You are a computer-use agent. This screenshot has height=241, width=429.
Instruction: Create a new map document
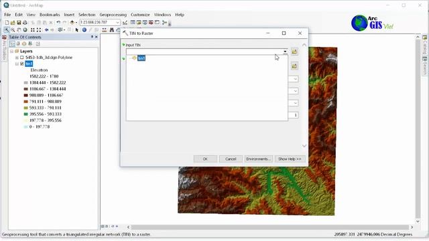tap(7, 22)
